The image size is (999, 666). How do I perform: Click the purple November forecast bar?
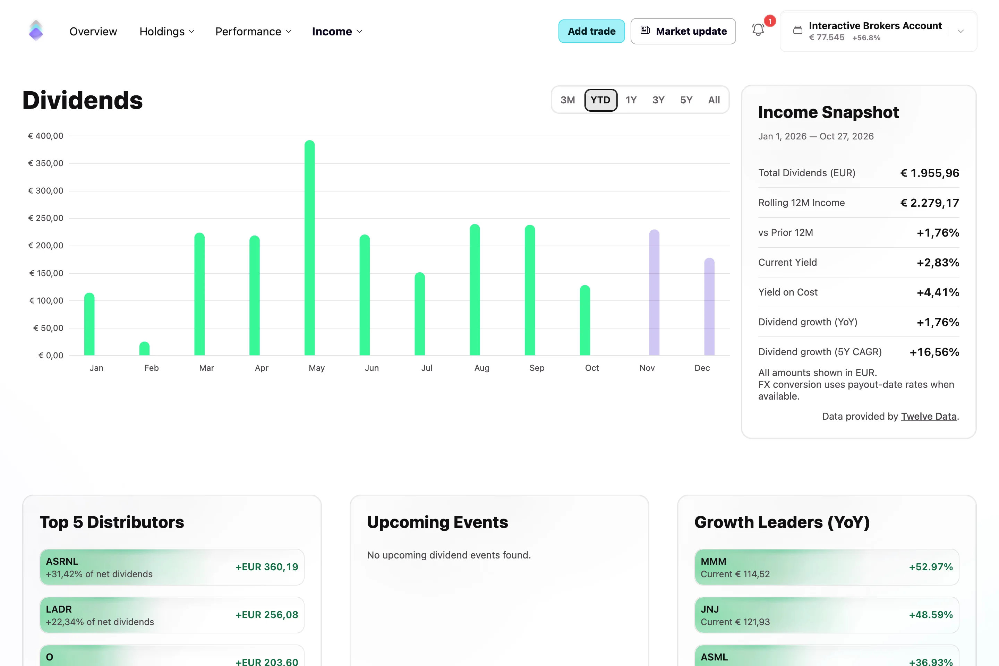(x=654, y=292)
